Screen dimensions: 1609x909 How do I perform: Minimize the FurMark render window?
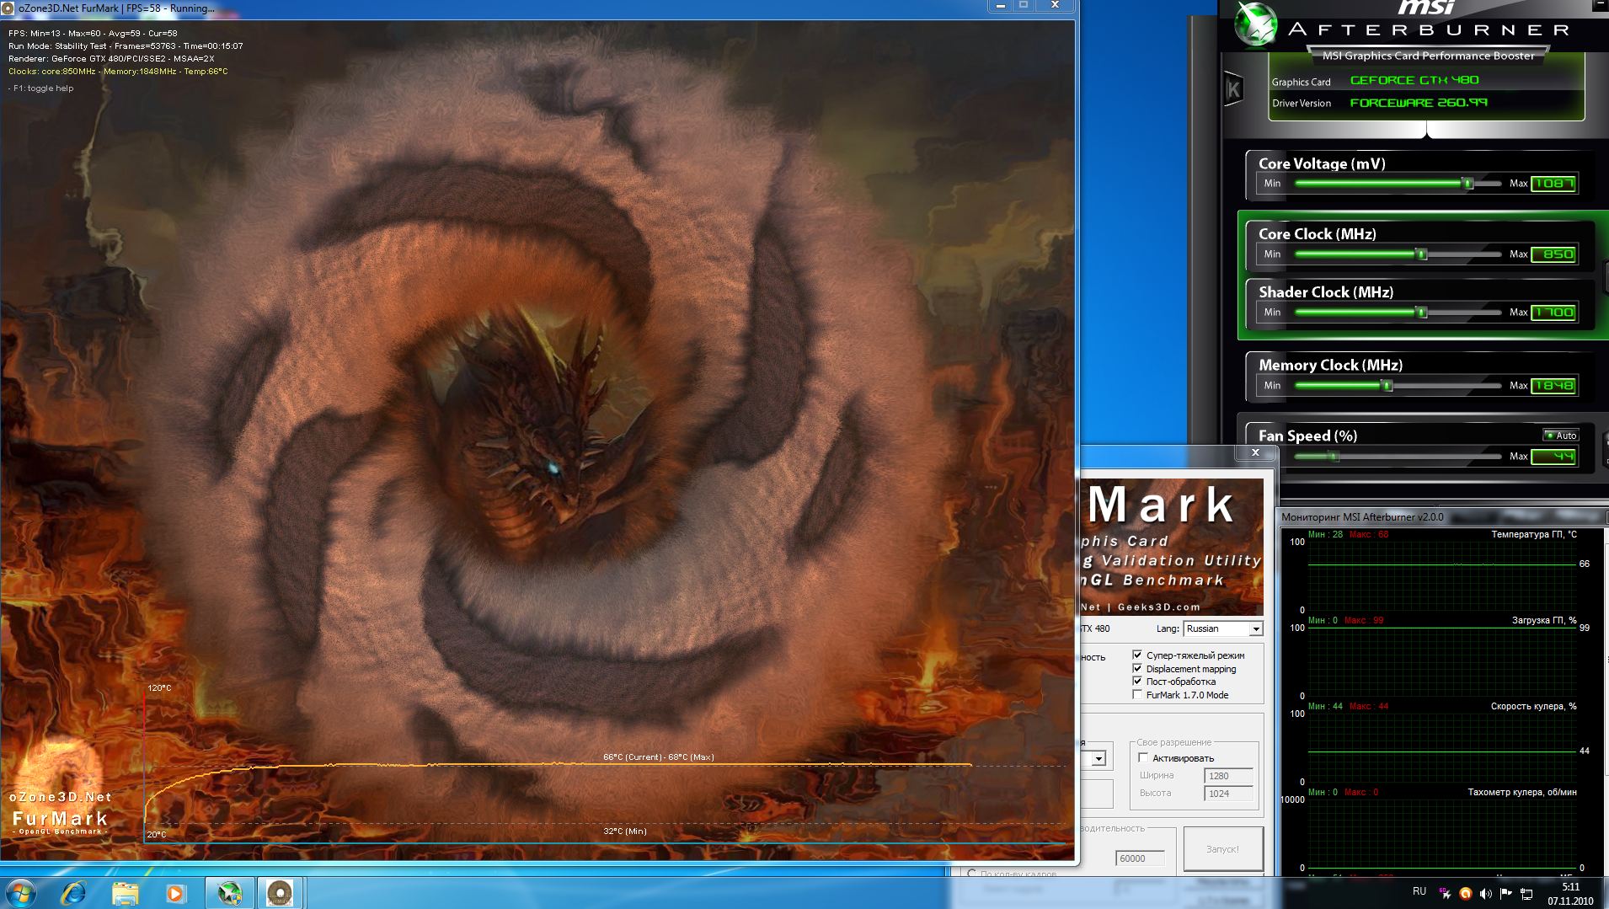[x=1000, y=6]
